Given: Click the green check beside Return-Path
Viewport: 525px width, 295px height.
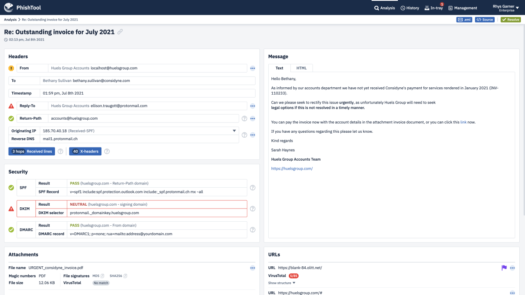Looking at the screenshot, I should click(x=11, y=118).
